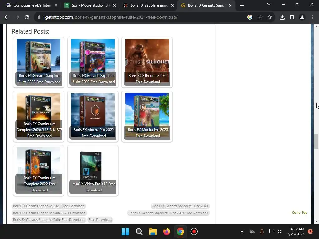The height and width of the screenshot is (239, 319).
Task: Click the Chrome taskbar icon
Action: 180,232
